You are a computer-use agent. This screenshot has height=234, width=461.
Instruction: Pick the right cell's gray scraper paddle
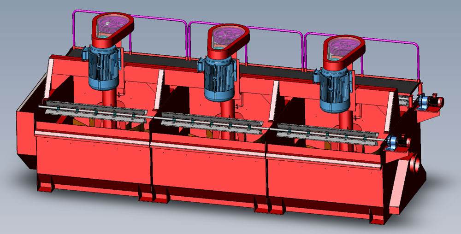pyautogui.click(x=326, y=134)
